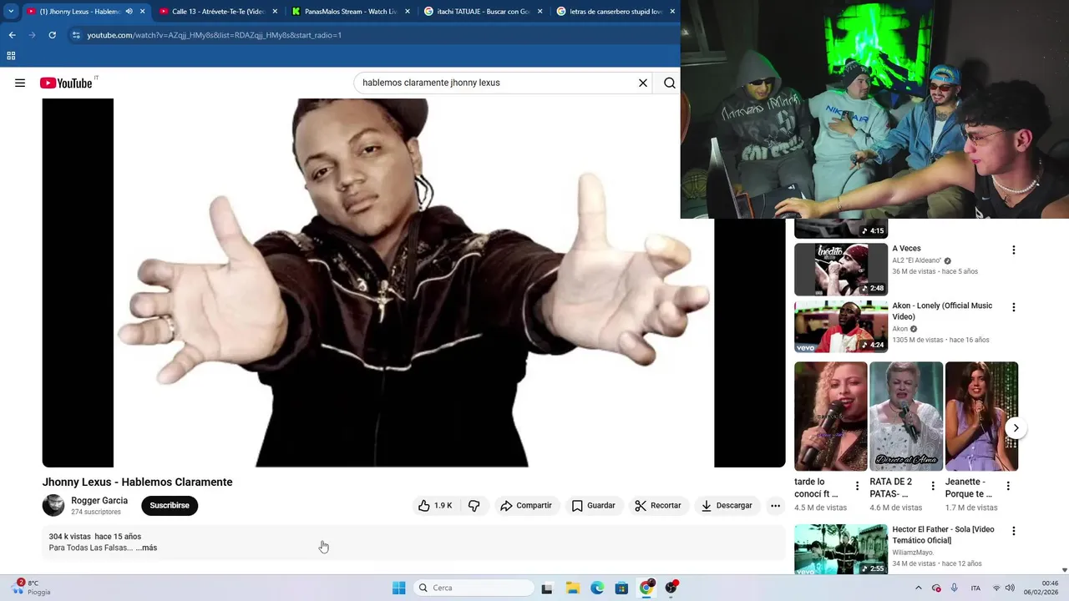1069x601 pixels.
Task: Open options for RATA DE 2 PATAS short
Action: click(x=932, y=486)
